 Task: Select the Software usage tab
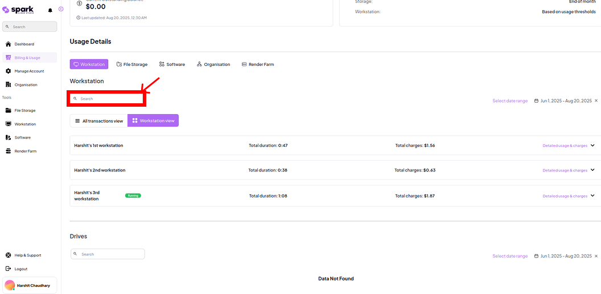(x=172, y=65)
